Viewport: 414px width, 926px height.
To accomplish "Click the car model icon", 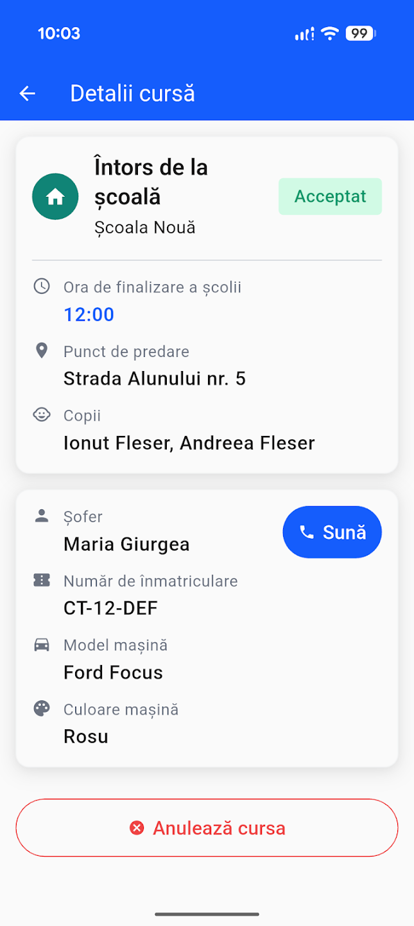I will (x=42, y=644).
